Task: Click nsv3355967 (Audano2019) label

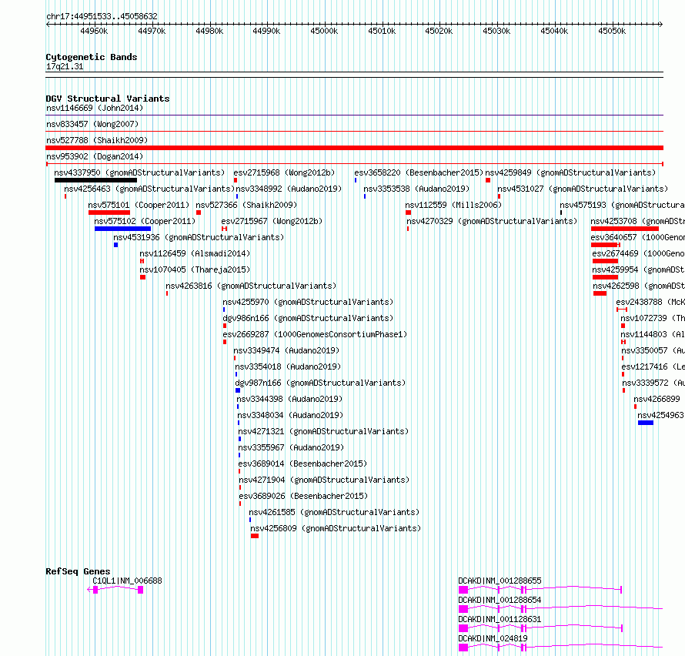Action: coord(292,447)
